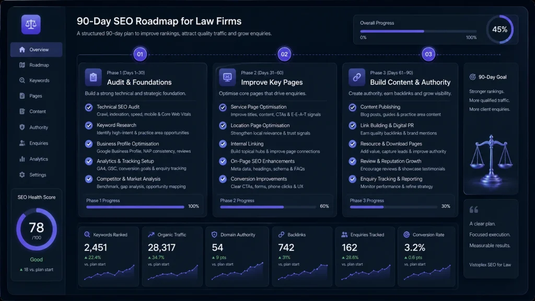Click the Analytics & Tracking Setup task

coord(141,165)
